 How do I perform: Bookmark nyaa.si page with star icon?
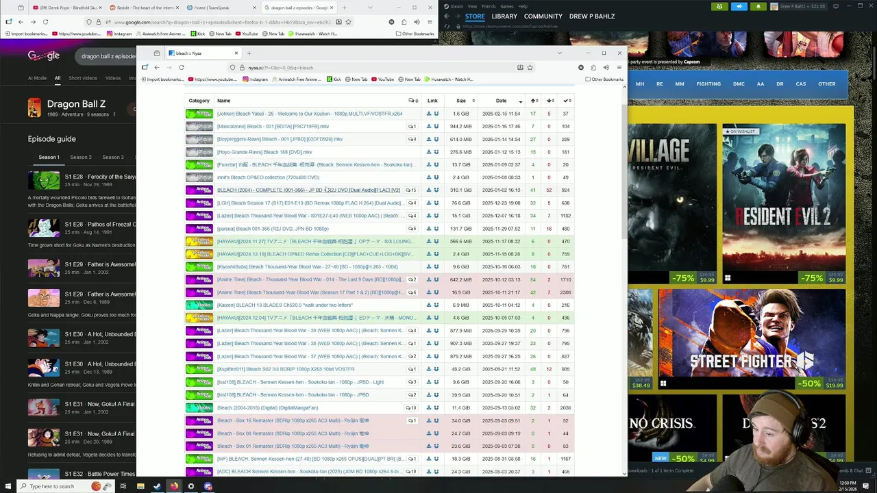point(530,67)
